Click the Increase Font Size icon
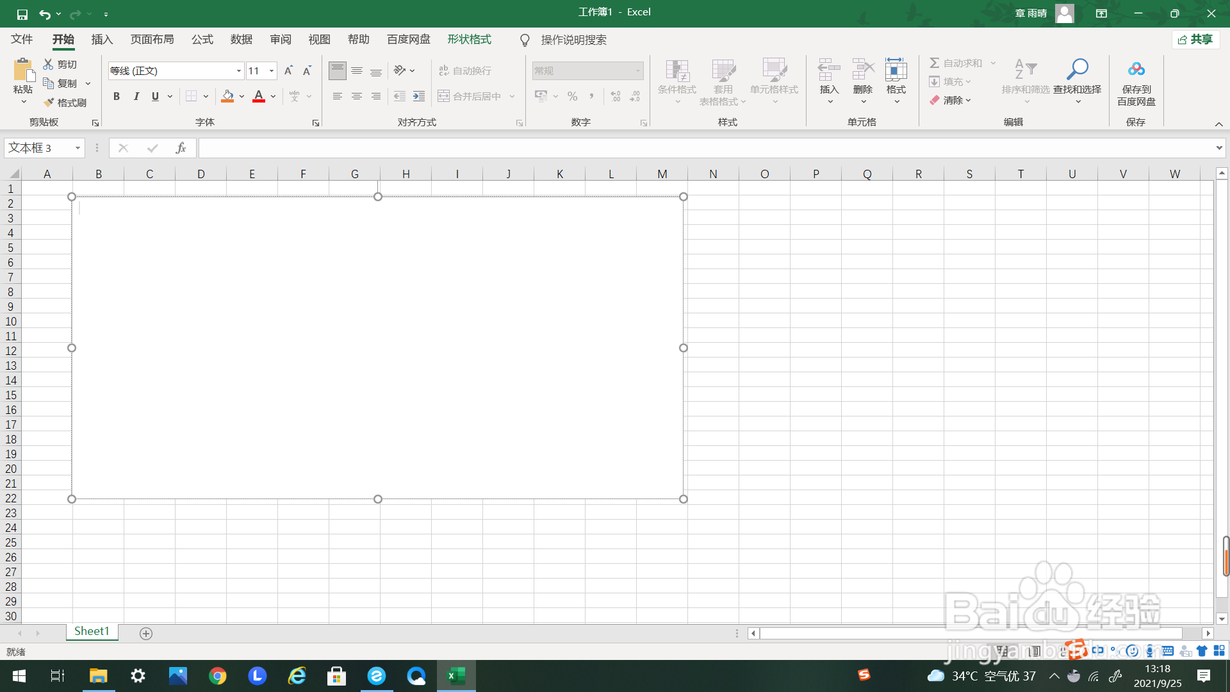 (288, 70)
